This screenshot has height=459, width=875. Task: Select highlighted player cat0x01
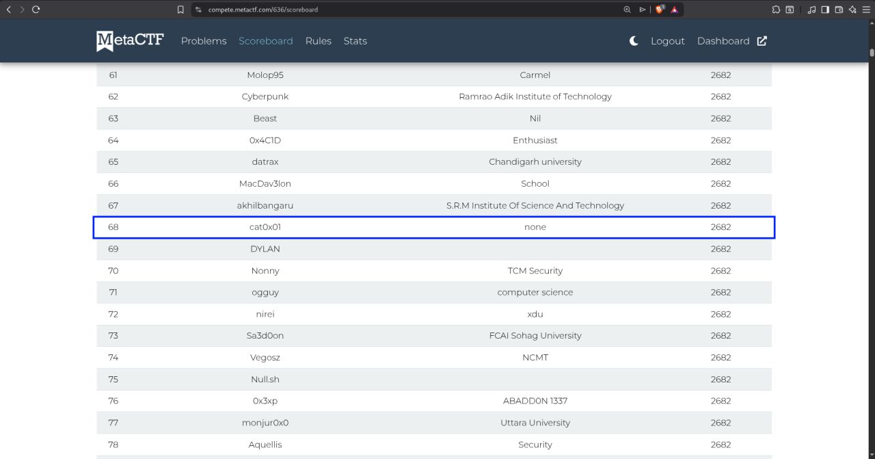point(265,227)
